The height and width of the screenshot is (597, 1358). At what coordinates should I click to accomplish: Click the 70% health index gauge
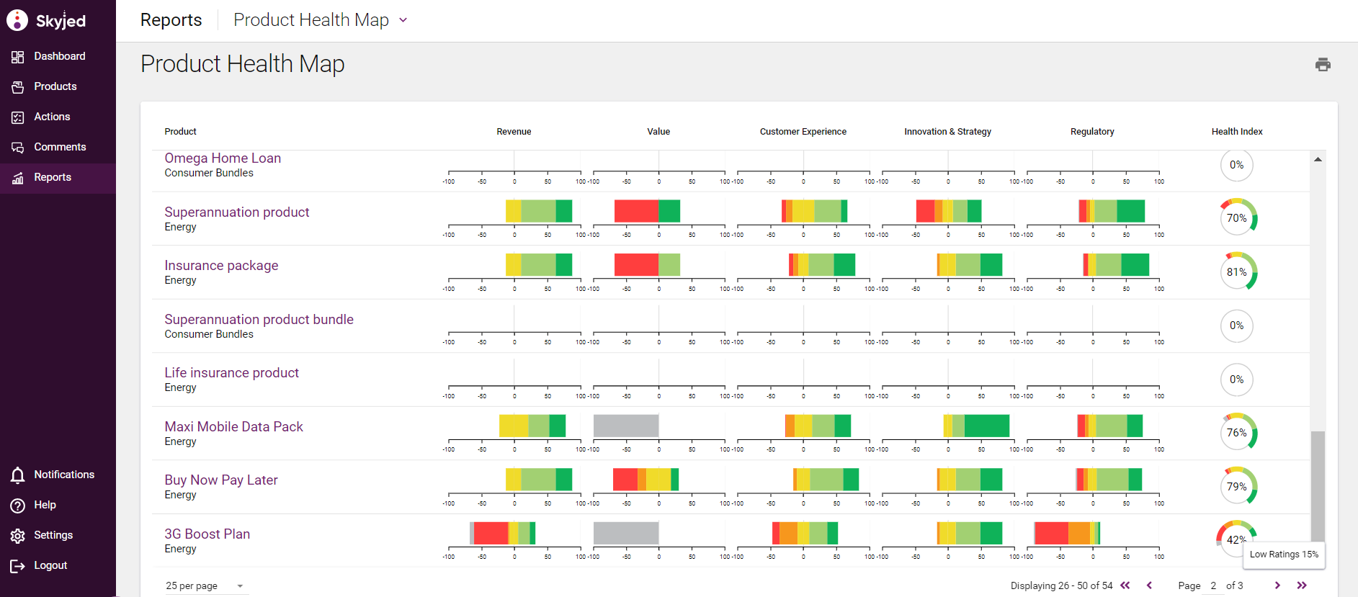pos(1237,218)
